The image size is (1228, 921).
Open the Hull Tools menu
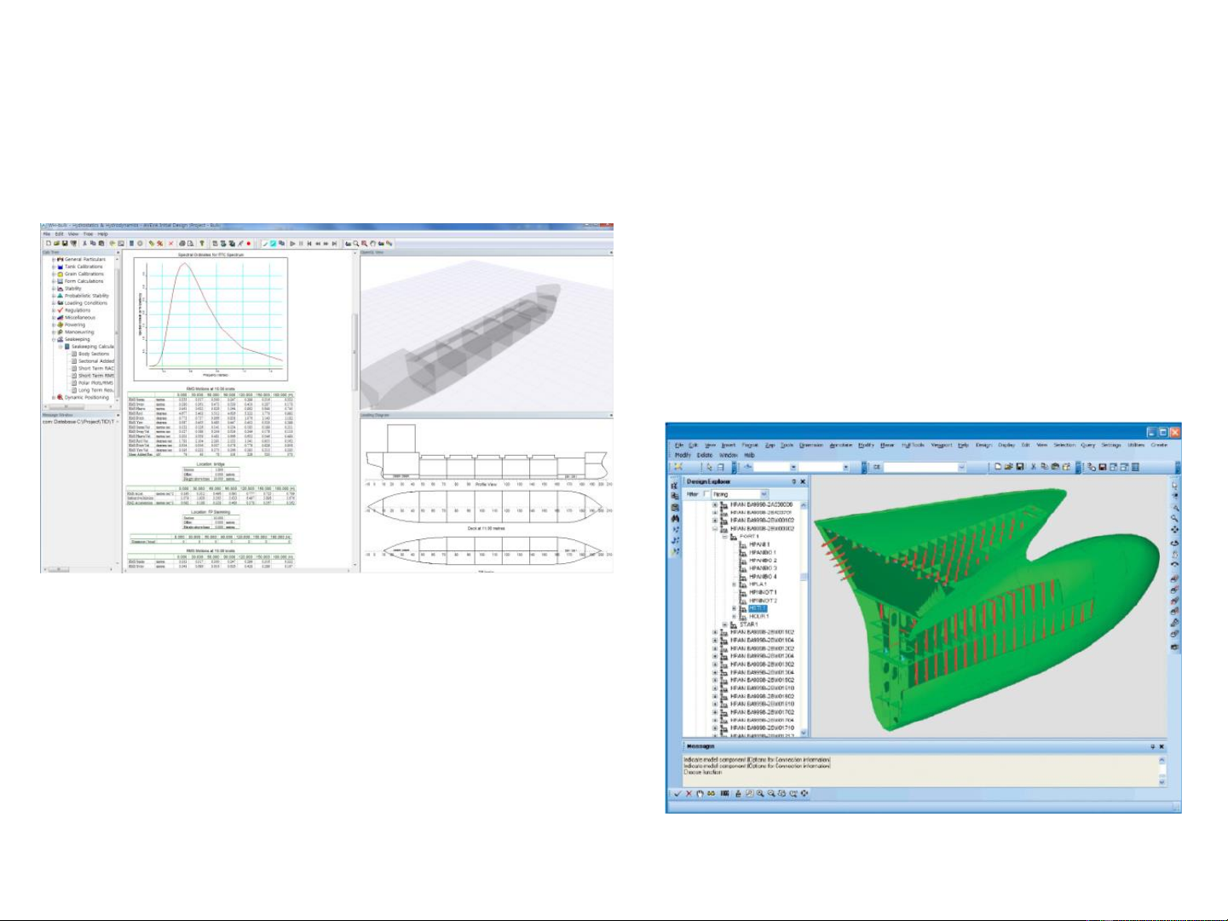pyautogui.click(x=913, y=445)
